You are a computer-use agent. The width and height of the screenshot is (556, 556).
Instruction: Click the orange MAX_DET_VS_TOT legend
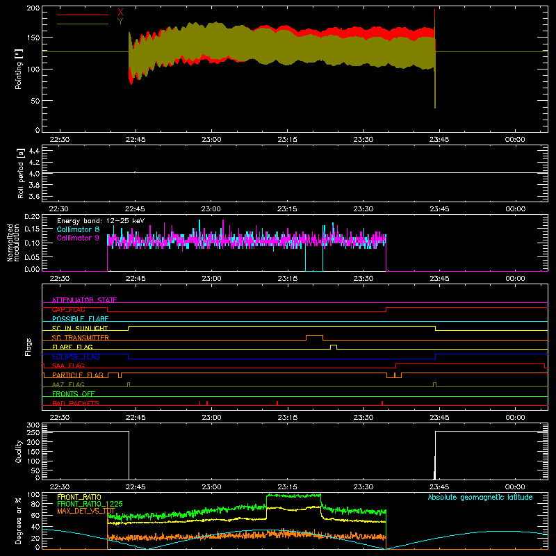(86, 511)
